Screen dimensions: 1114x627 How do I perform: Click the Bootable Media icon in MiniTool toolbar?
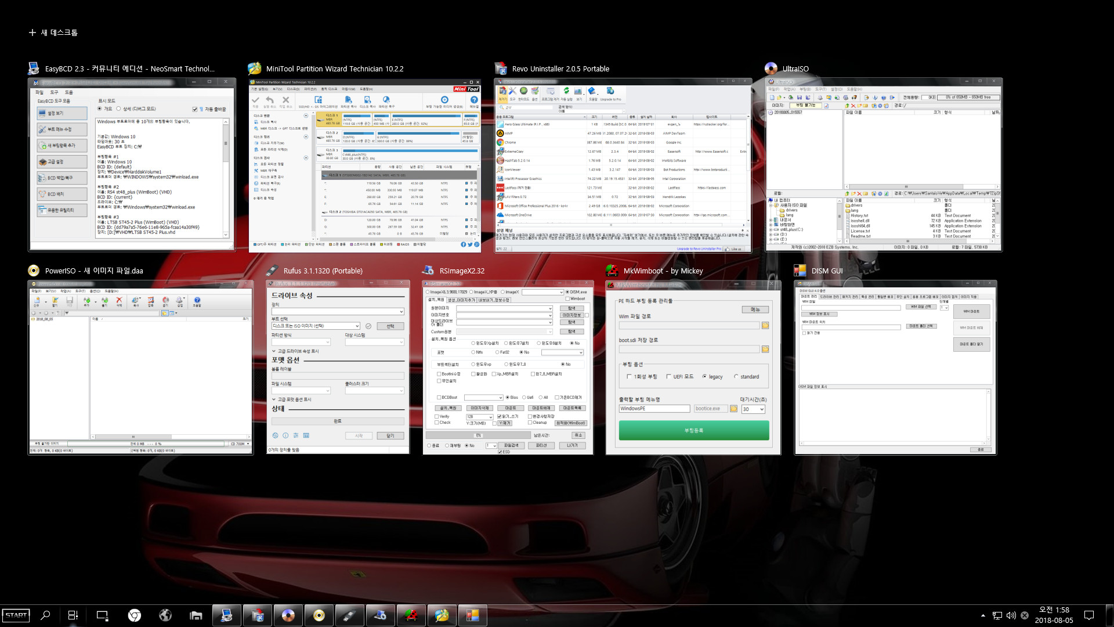444,100
